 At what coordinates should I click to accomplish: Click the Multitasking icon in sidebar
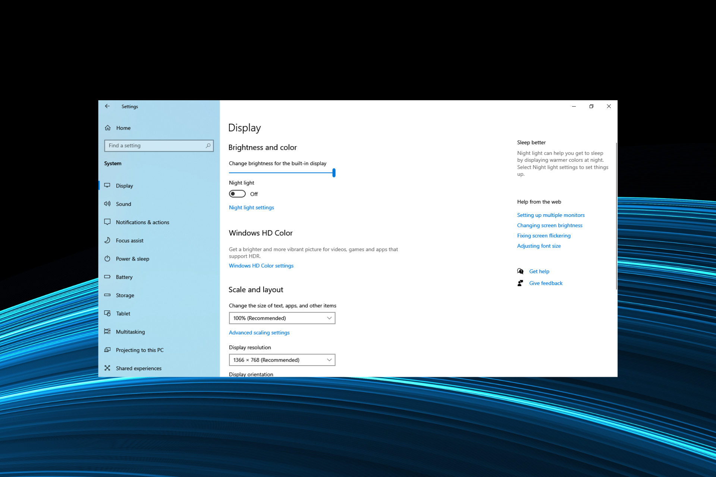108,332
